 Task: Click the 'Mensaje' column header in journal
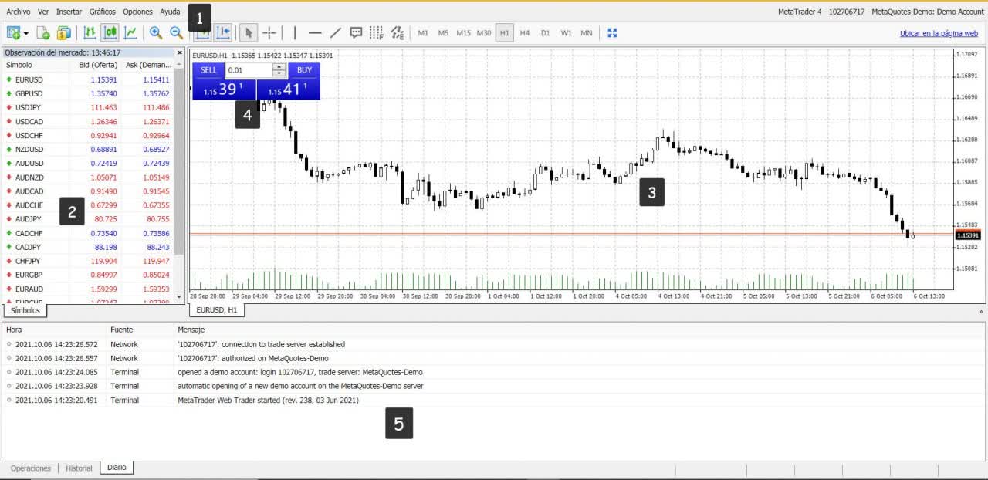coord(191,330)
